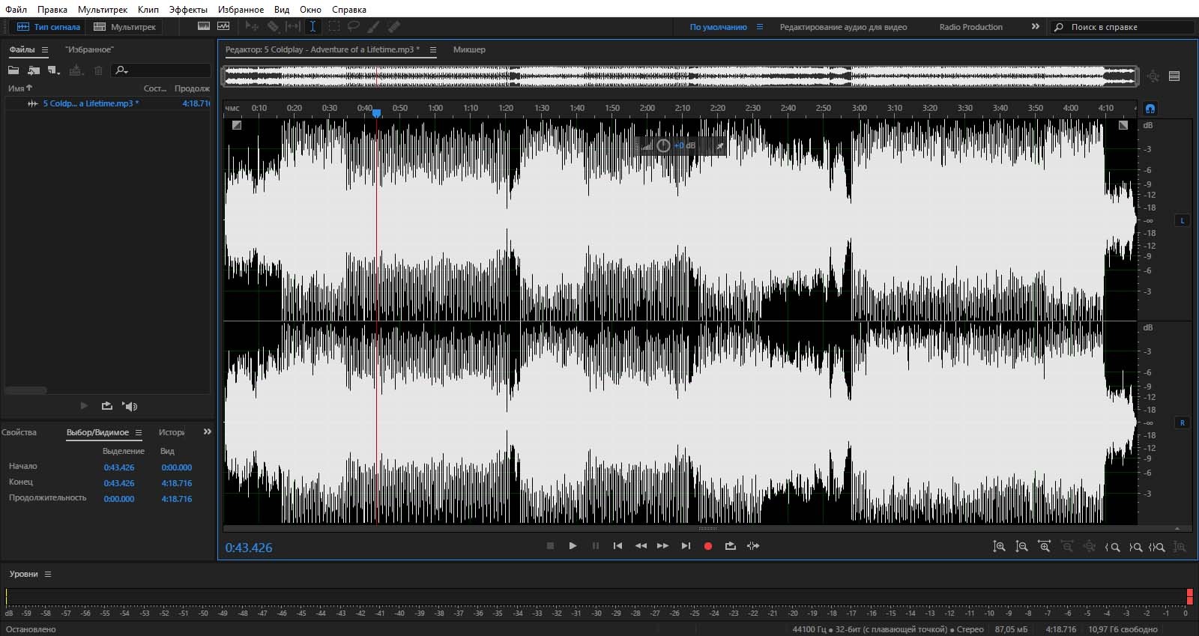This screenshot has height=636, width=1199.
Task: Switch to Radio Production workspace
Action: click(970, 27)
